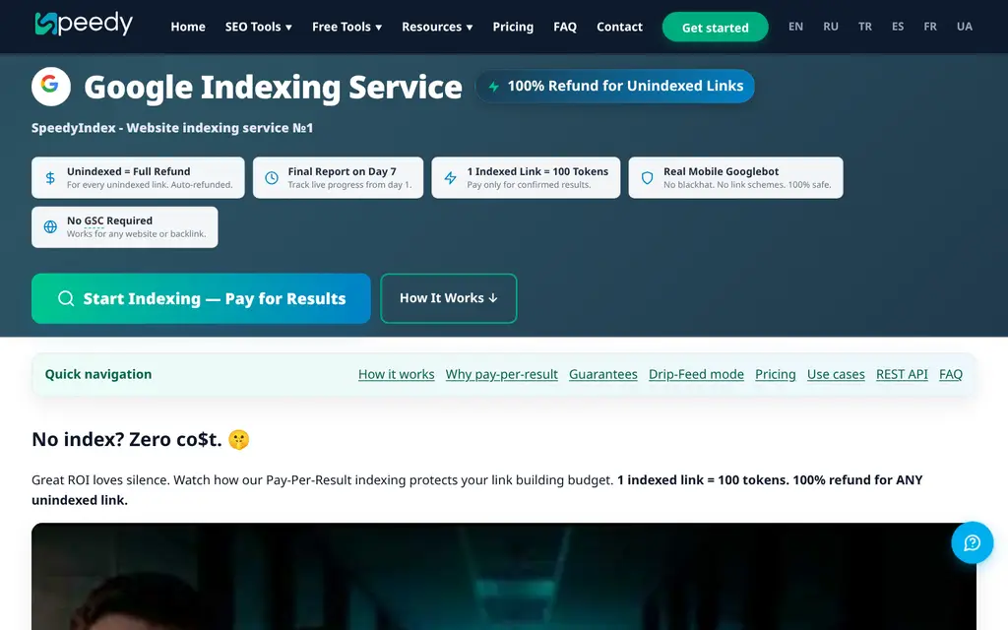This screenshot has height=630, width=1008.
Task: Click the Google Indexing Service heading
Action: (x=274, y=87)
